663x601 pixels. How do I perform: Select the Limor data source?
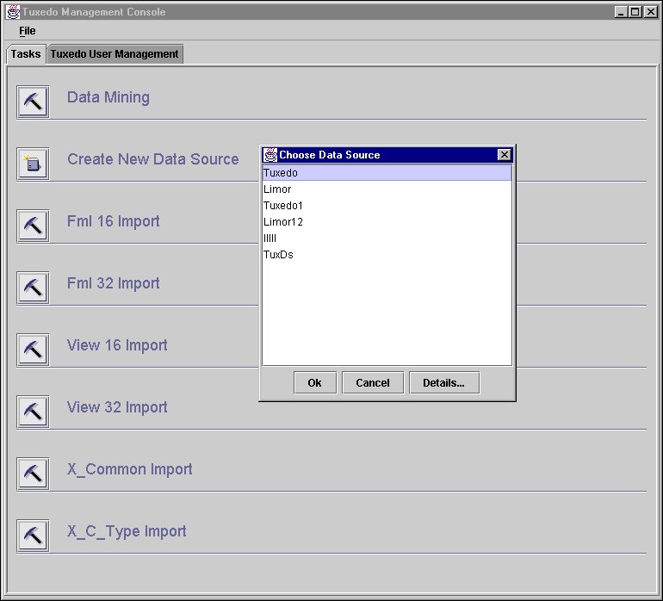387,189
